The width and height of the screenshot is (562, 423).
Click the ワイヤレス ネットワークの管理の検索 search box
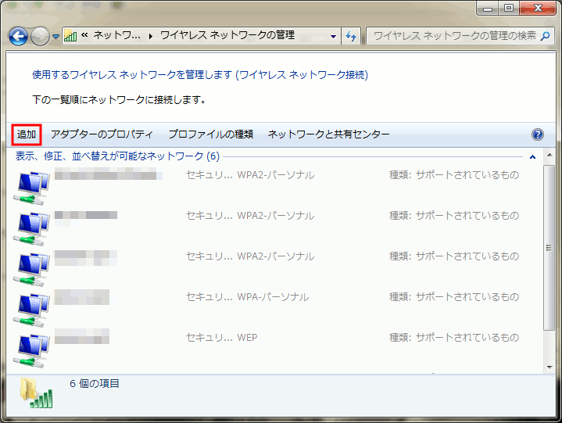[453, 36]
